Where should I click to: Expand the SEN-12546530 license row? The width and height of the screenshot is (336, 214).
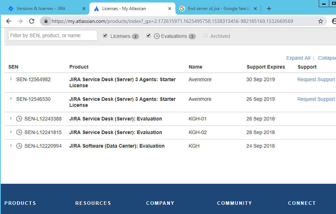[11, 99]
